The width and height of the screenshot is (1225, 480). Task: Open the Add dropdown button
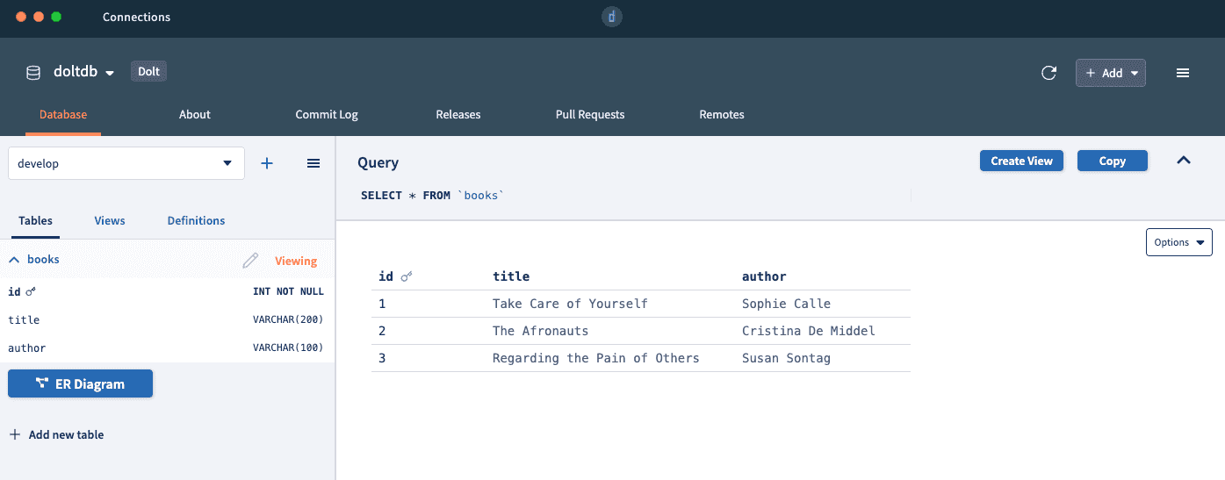(x=1111, y=73)
